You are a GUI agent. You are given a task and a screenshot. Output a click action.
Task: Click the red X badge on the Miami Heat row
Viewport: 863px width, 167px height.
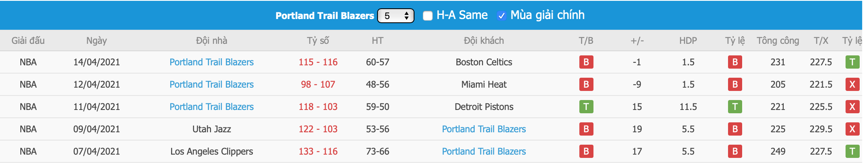[x=852, y=84]
